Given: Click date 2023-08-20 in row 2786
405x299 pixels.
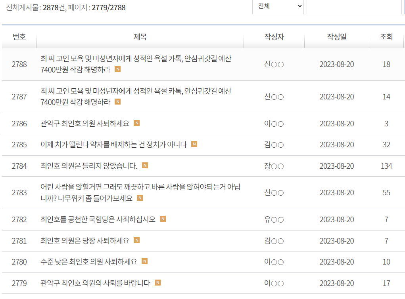Looking at the screenshot, I should tap(337, 124).
